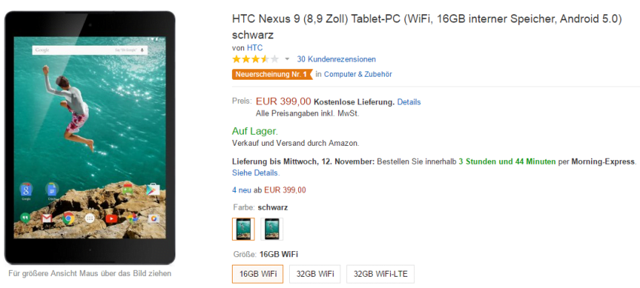Choose the 32GB WiFi size option
Image resolution: width=640 pixels, height=288 pixels.
pyautogui.click(x=315, y=274)
